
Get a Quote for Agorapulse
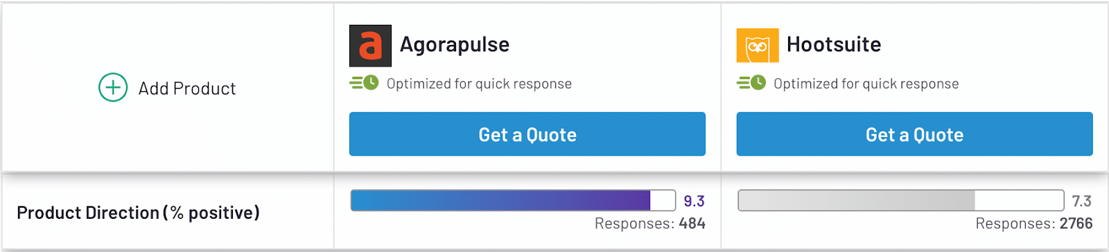click(x=527, y=134)
